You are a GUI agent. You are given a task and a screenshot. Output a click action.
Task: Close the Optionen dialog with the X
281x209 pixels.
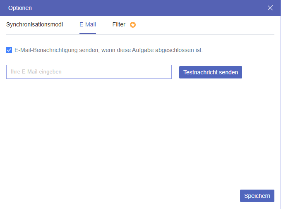[270, 8]
